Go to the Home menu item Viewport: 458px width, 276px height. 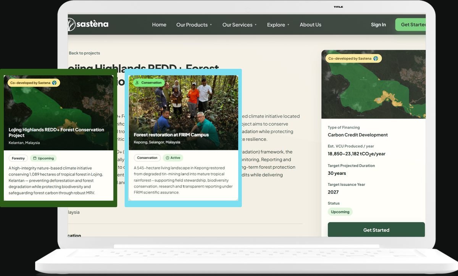coord(159,25)
